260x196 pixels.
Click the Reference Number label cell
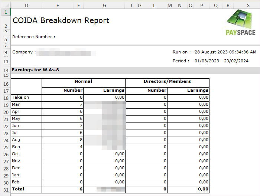(x=33, y=37)
